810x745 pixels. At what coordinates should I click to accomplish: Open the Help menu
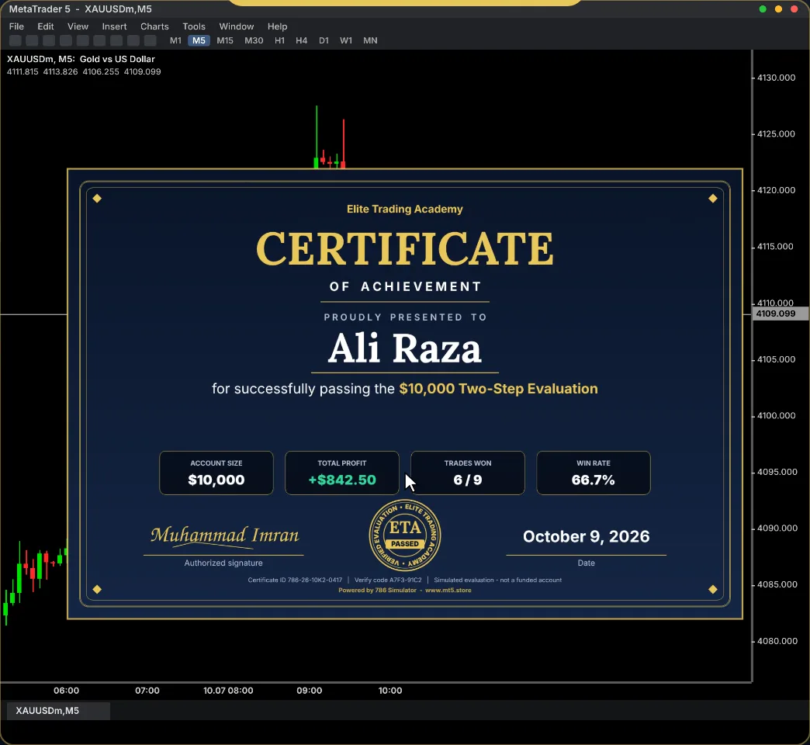click(278, 26)
